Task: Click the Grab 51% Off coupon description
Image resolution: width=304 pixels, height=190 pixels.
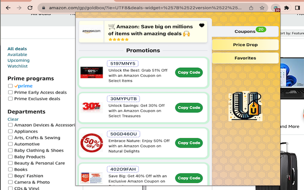Action: [x=138, y=76]
